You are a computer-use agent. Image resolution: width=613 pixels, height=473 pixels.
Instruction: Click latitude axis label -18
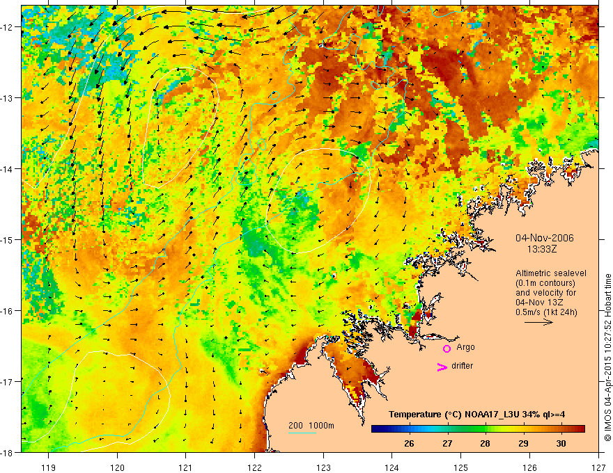(8, 452)
